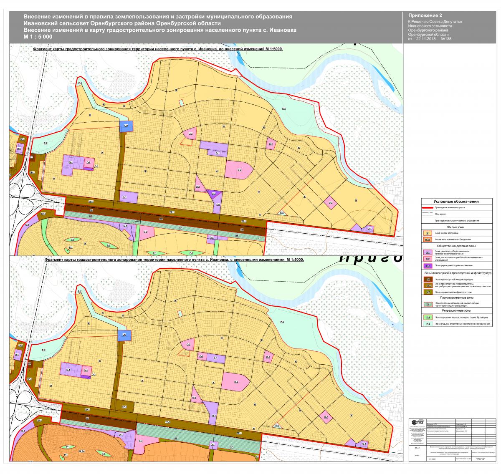
Task: Select the hatched ПР green buffer legend swatch
Action: pos(428,305)
